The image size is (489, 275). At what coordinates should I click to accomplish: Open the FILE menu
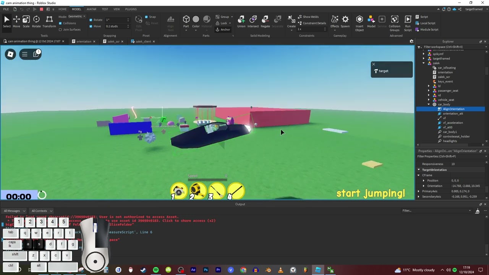tap(6, 9)
